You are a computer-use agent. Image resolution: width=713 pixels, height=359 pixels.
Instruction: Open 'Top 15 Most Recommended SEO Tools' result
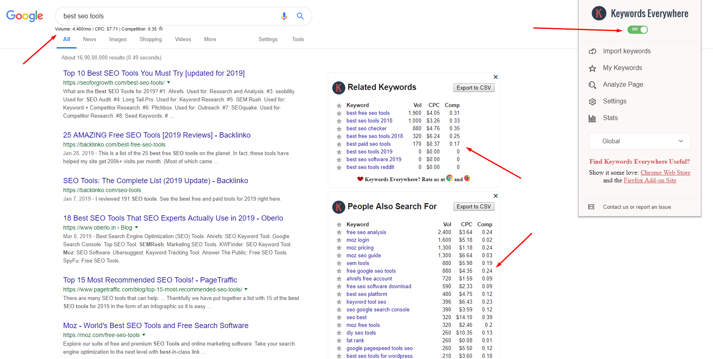pos(150,280)
